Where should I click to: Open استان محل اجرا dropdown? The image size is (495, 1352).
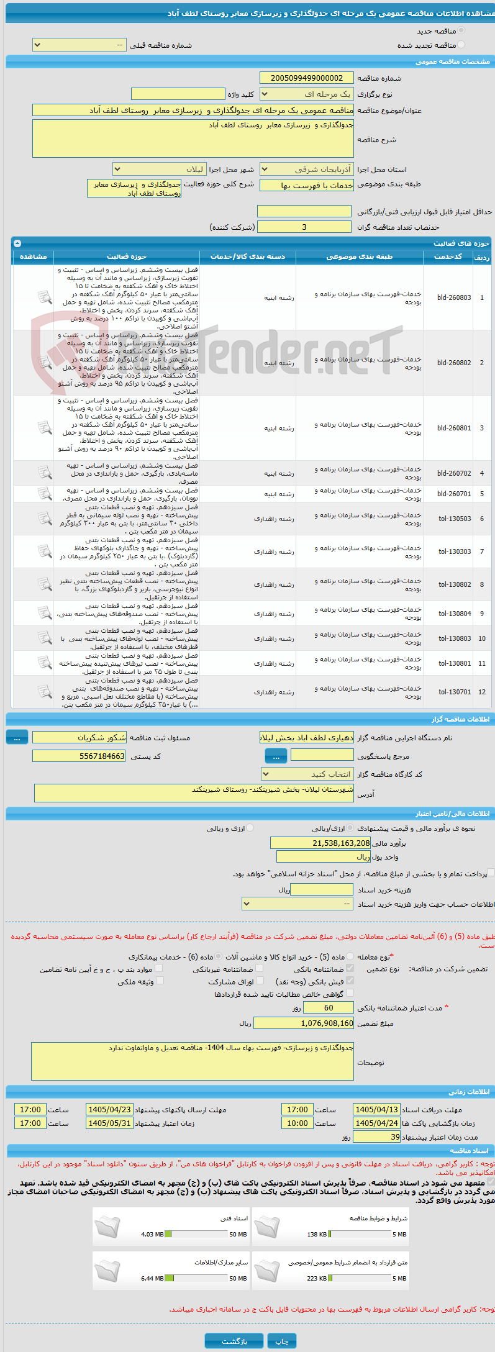[x=307, y=169]
